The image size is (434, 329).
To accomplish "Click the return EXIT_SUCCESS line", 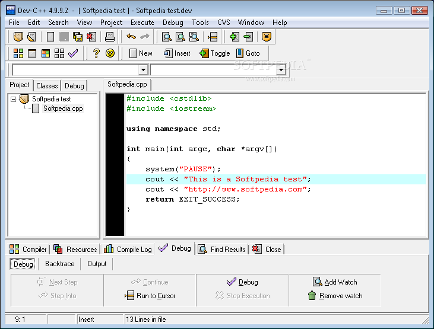I will (192, 199).
